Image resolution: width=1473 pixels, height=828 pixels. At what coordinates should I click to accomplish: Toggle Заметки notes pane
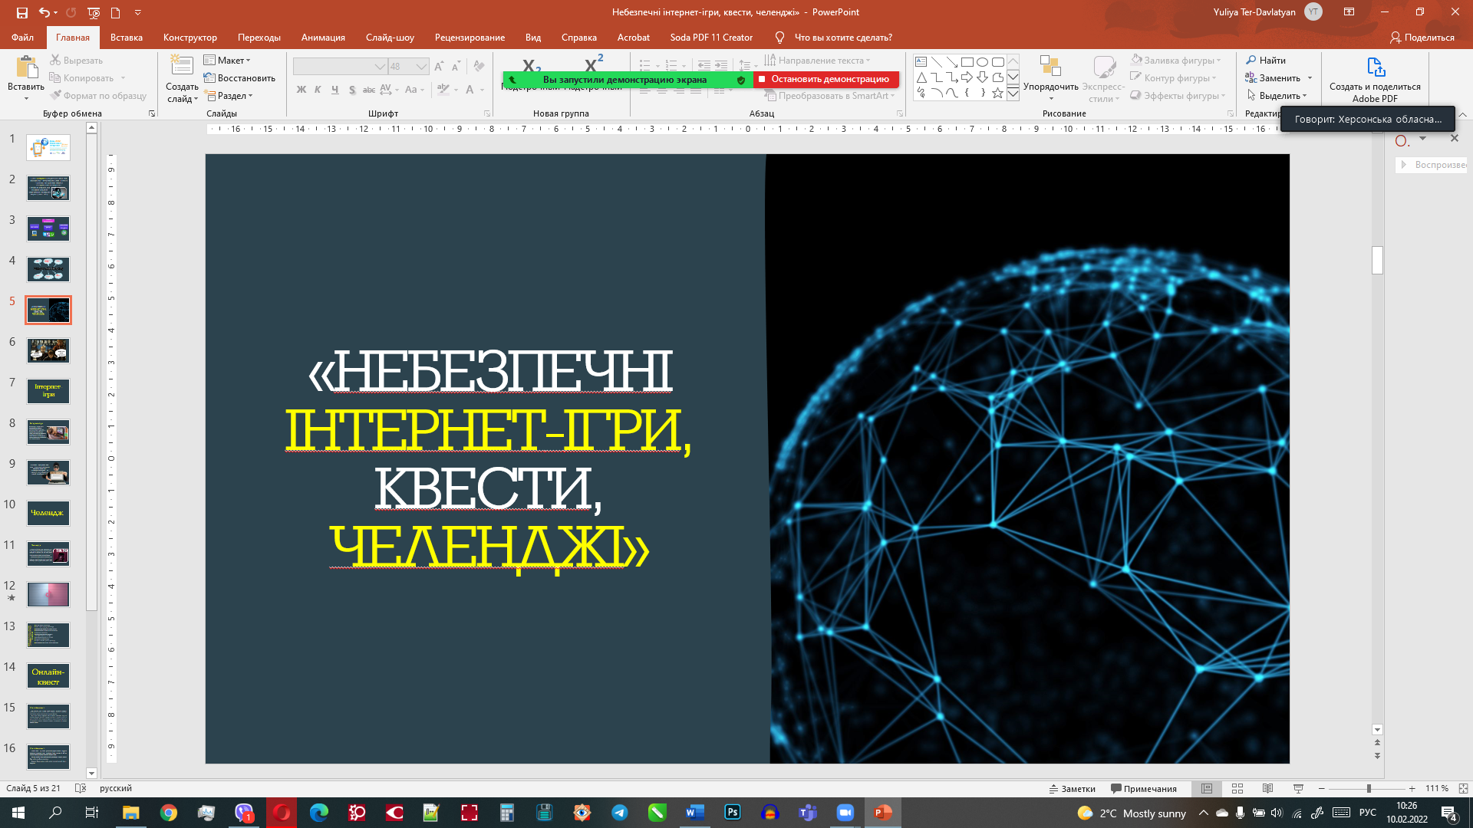(1073, 788)
